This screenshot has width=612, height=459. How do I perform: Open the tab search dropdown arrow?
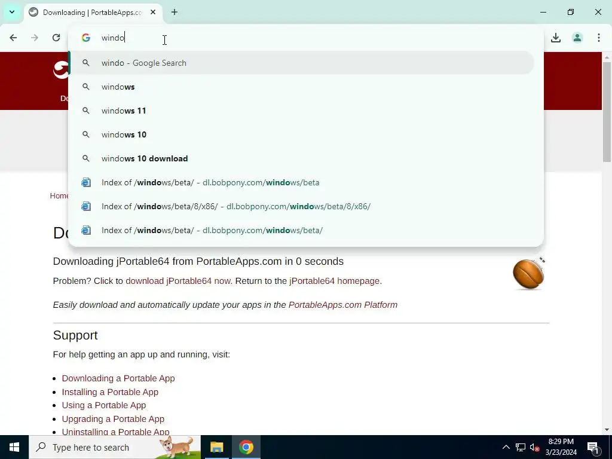12,12
